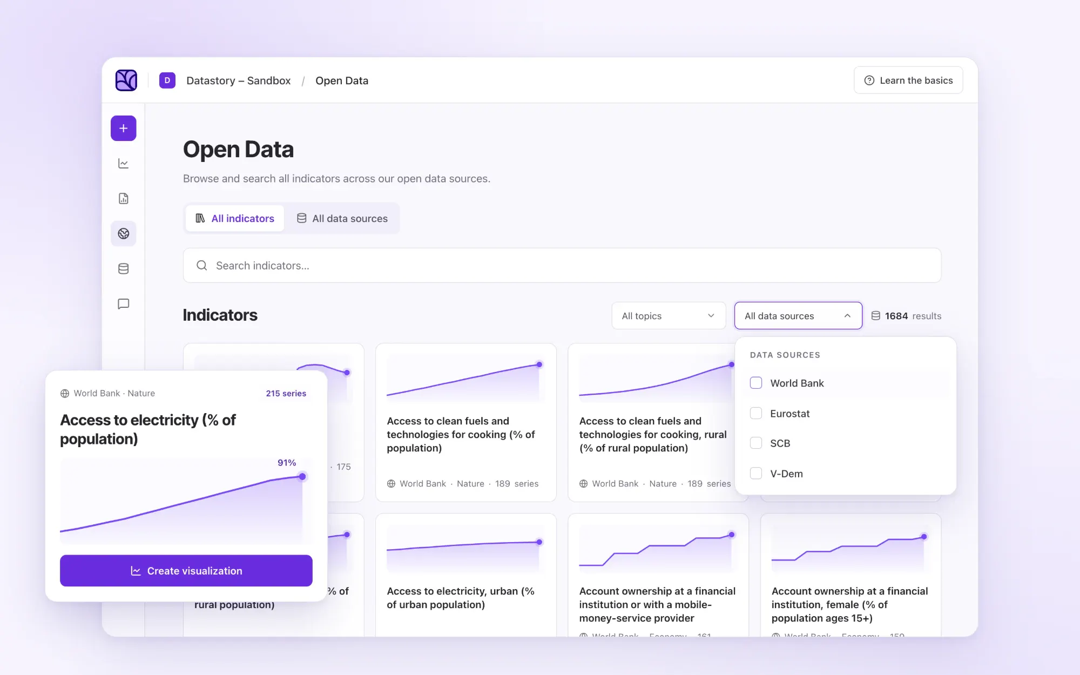Click the Open Data breadcrumb
The width and height of the screenshot is (1080, 675).
click(342, 80)
